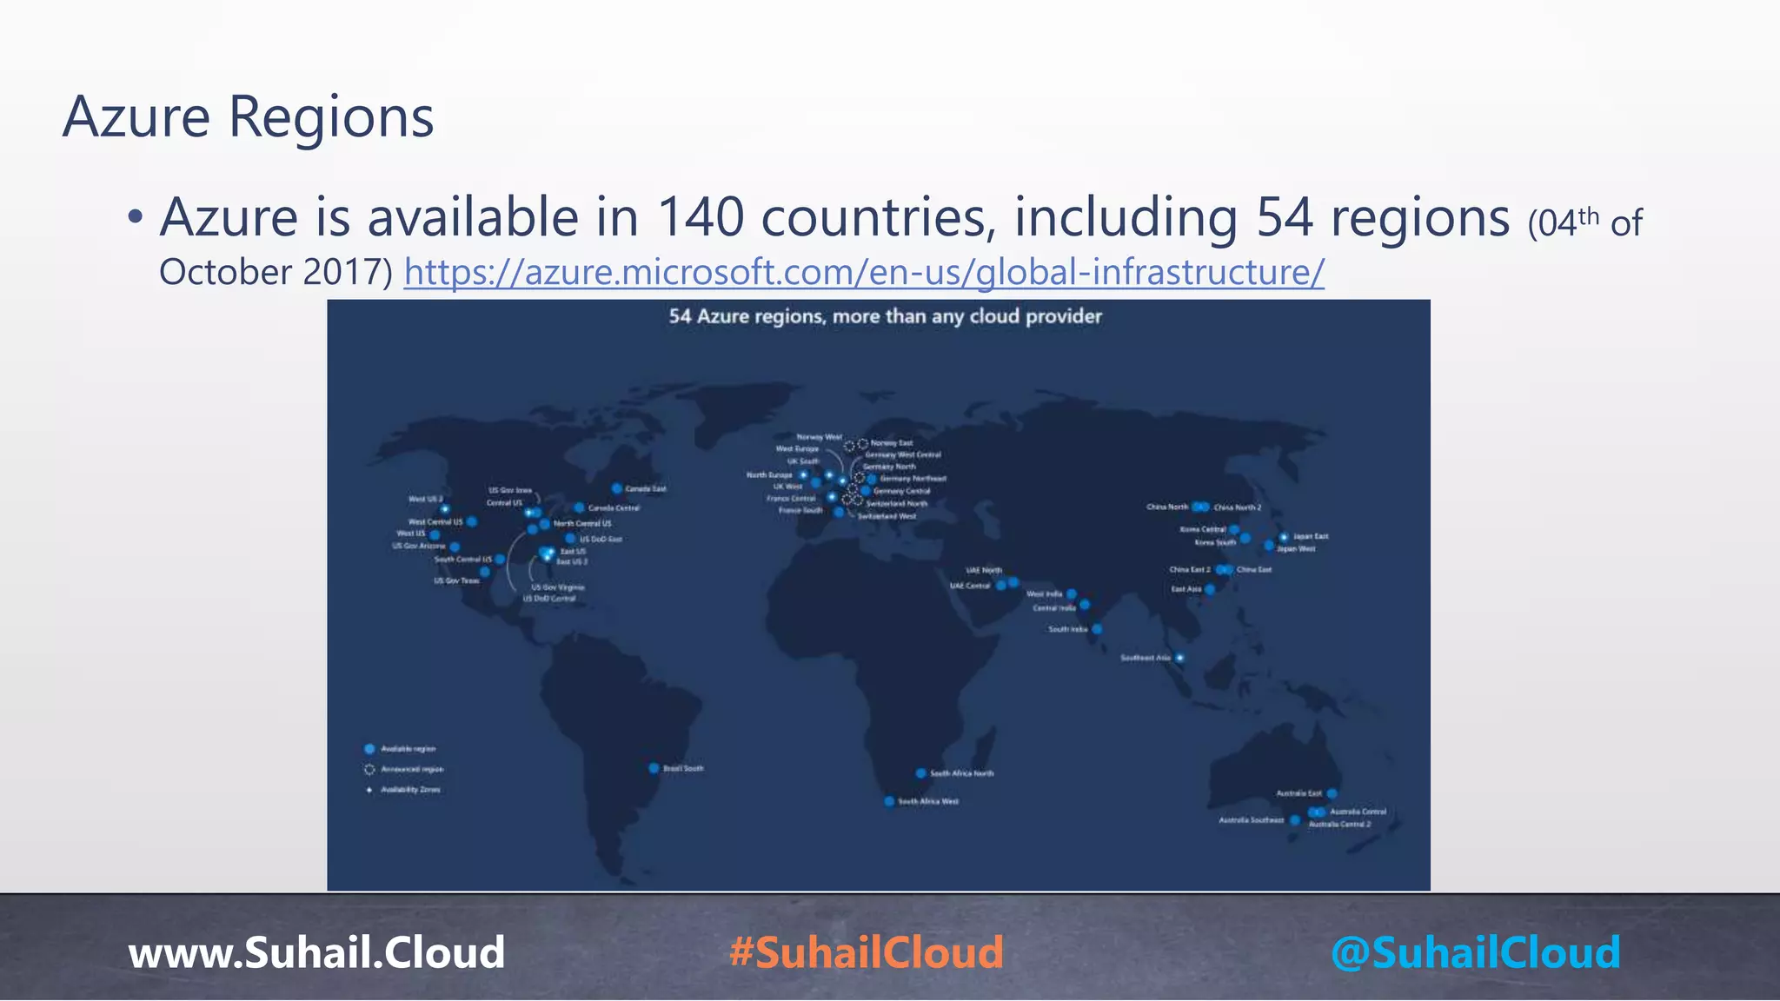Click the 'Australia Central 2' map label

pyautogui.click(x=1340, y=824)
